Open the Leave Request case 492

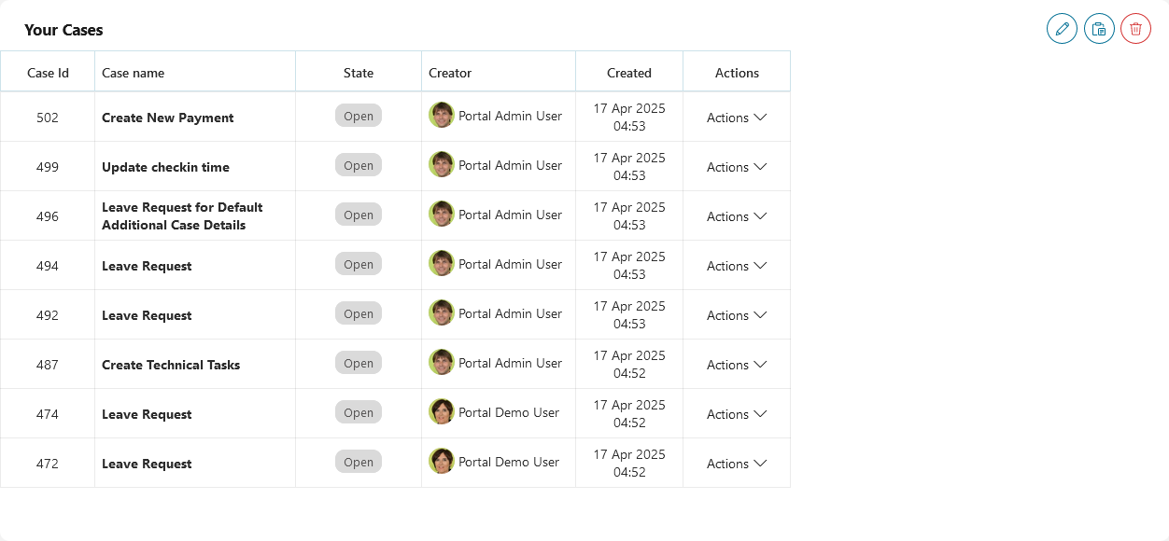pyautogui.click(x=147, y=315)
